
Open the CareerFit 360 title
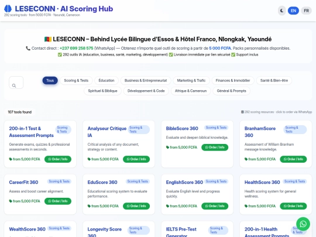[23, 183]
